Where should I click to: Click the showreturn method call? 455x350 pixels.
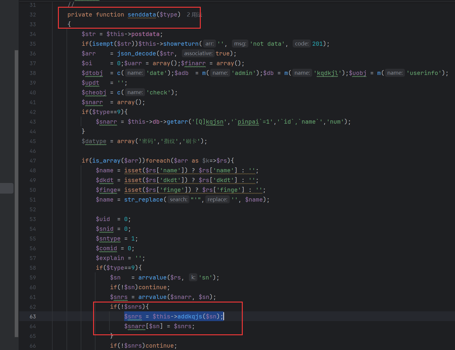pos(181,44)
